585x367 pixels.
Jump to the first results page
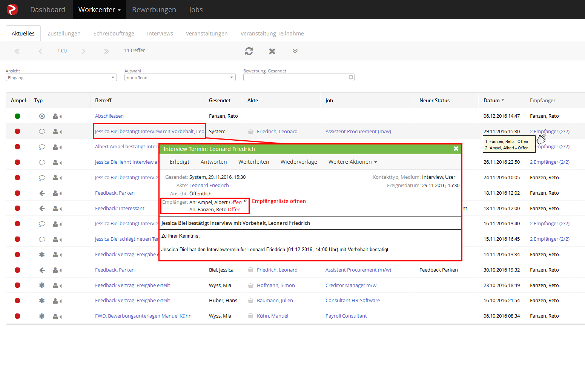tap(17, 51)
